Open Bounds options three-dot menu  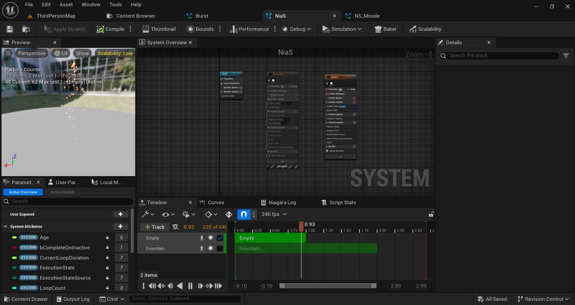point(220,29)
